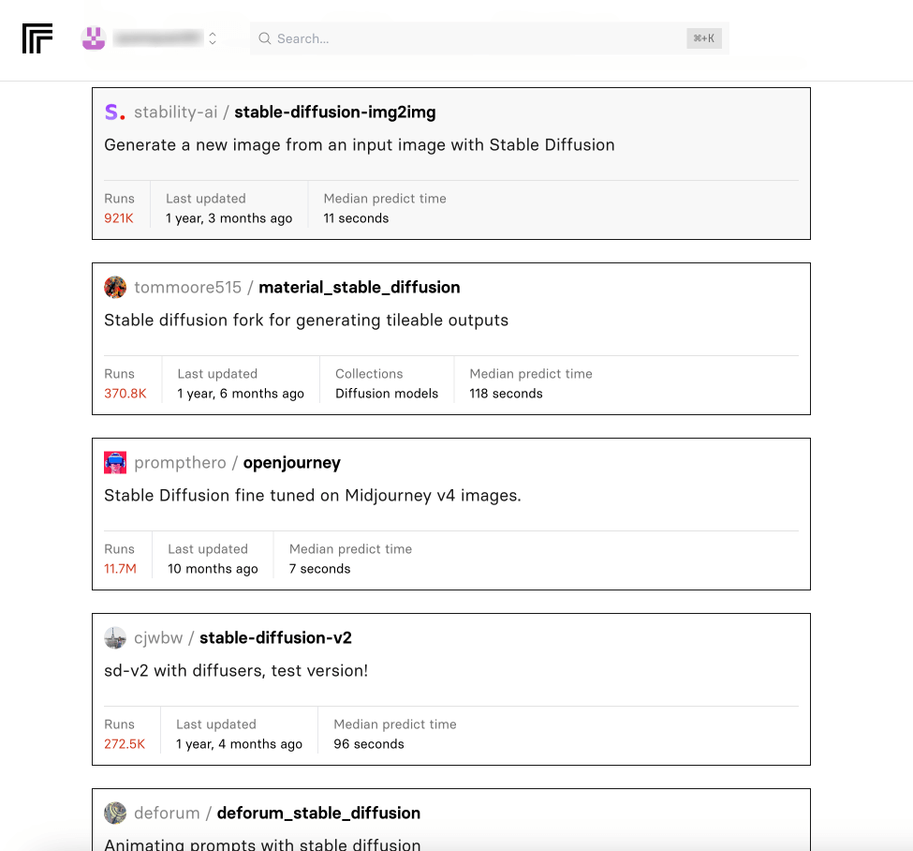Open the stable-diffusion-v2 model link
This screenshot has width=913, height=851.
point(275,638)
